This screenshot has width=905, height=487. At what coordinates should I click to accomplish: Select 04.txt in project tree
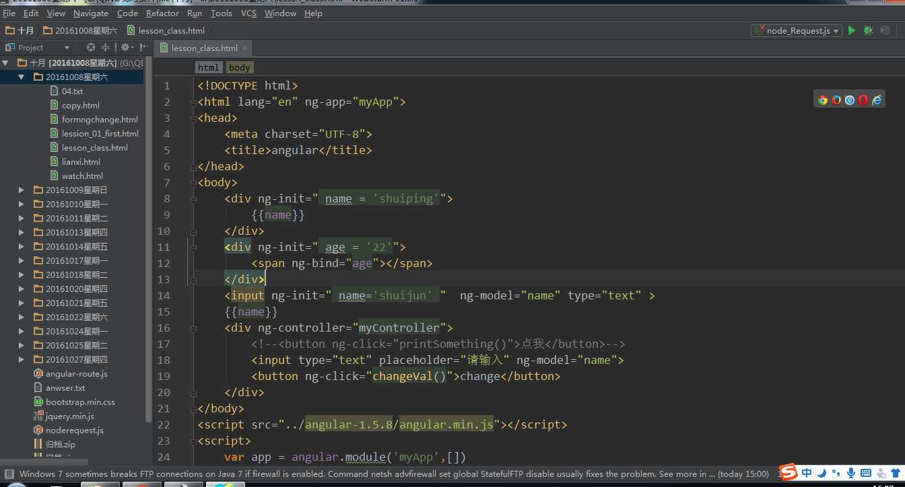(72, 91)
